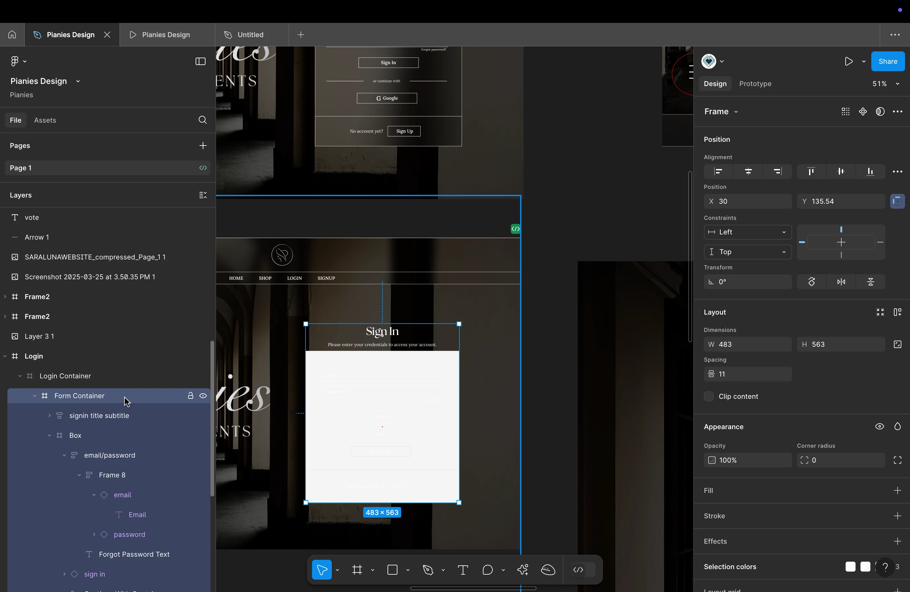The height and width of the screenshot is (592, 910).
Task: Select the Frame tool in bottom toolbar
Action: click(x=357, y=570)
